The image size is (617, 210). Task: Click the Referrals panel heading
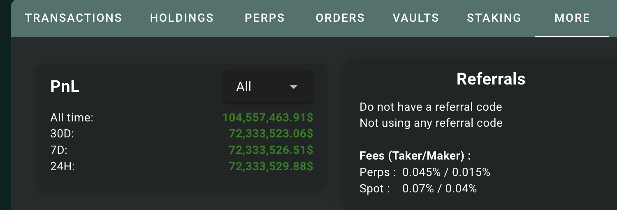[491, 79]
